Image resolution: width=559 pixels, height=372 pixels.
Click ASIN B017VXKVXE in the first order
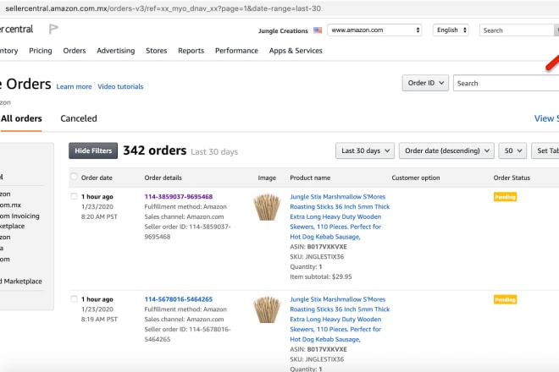pyautogui.click(x=318, y=247)
